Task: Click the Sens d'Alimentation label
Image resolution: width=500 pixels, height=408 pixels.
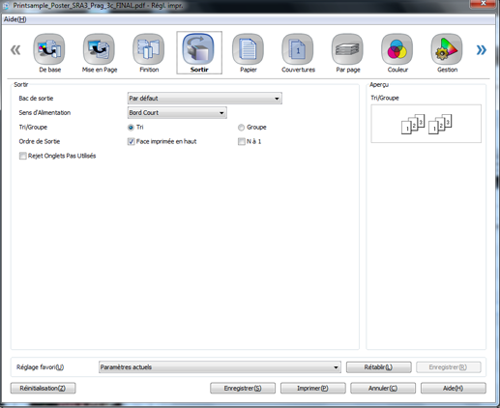Action: (44, 113)
